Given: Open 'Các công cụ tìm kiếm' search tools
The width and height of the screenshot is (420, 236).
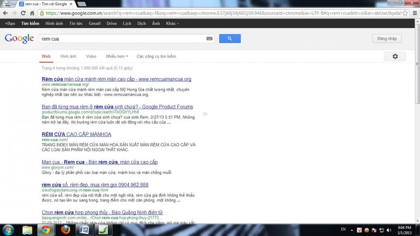Looking at the screenshot, I should click(x=156, y=56).
